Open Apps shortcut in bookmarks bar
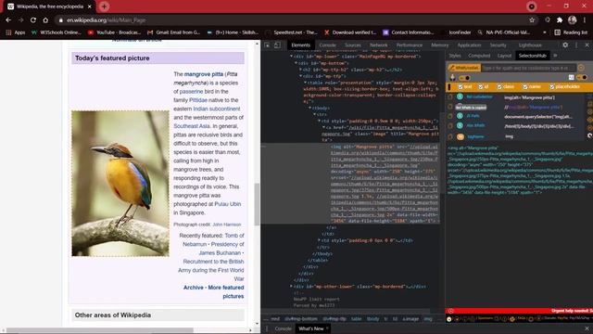This screenshot has height=334, width=593. [x=16, y=32]
